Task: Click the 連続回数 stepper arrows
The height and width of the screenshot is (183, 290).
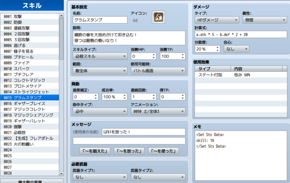Action: [154, 96]
